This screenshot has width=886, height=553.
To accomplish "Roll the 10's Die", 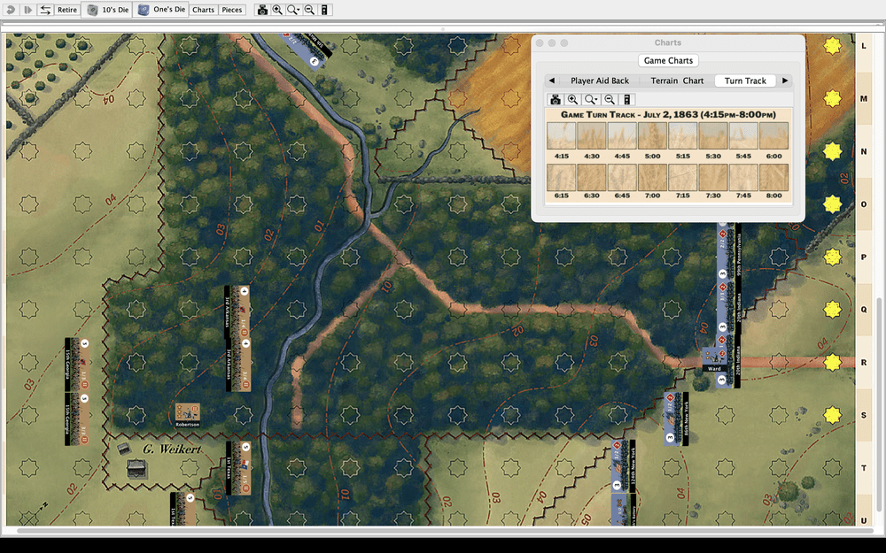I will (x=105, y=10).
